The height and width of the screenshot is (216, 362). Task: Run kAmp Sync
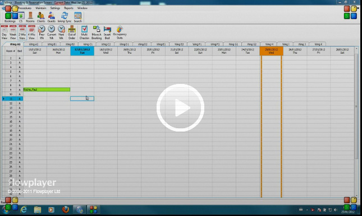click(x=65, y=17)
